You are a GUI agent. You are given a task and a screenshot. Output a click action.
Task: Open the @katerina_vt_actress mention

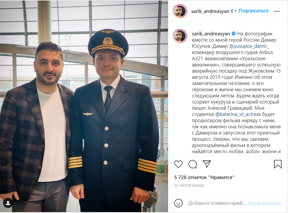coord(238,114)
